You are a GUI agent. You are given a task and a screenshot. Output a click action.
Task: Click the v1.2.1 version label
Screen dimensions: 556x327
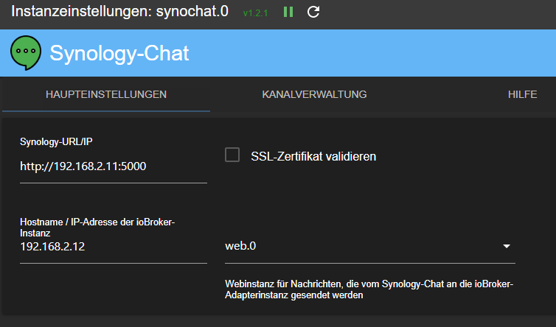pyautogui.click(x=257, y=13)
